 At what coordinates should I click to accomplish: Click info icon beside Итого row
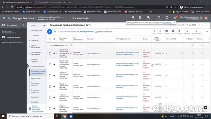click(71, 45)
